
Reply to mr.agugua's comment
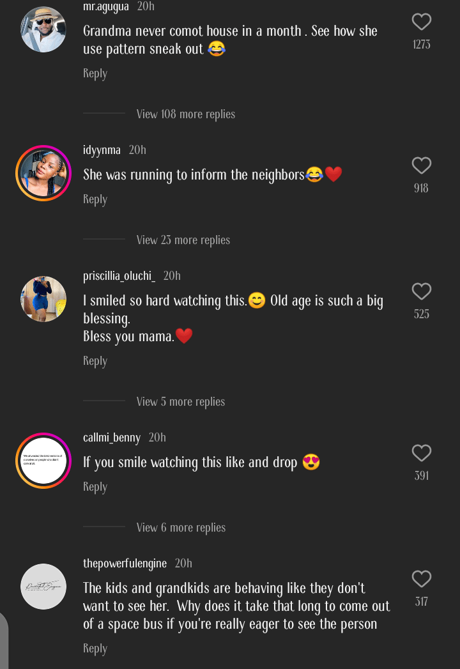95,73
